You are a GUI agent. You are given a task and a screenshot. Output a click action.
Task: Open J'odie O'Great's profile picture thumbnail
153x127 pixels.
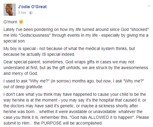pos(10,10)
